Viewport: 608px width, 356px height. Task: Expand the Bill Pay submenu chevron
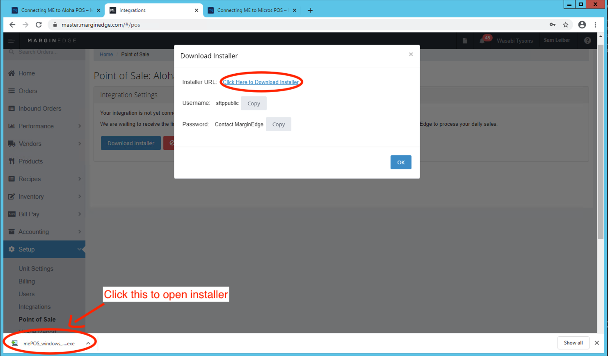point(80,214)
